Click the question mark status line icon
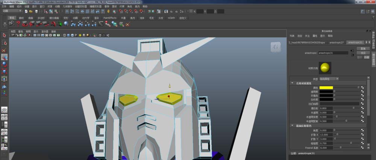This screenshot has height=160, width=376. pyautogui.click(x=103, y=11)
